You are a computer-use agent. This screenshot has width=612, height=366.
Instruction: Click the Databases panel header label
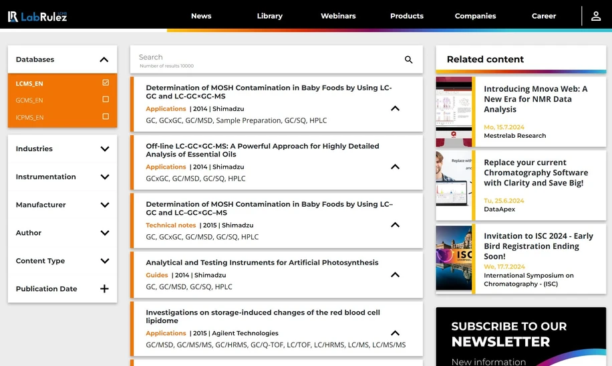[x=35, y=60]
